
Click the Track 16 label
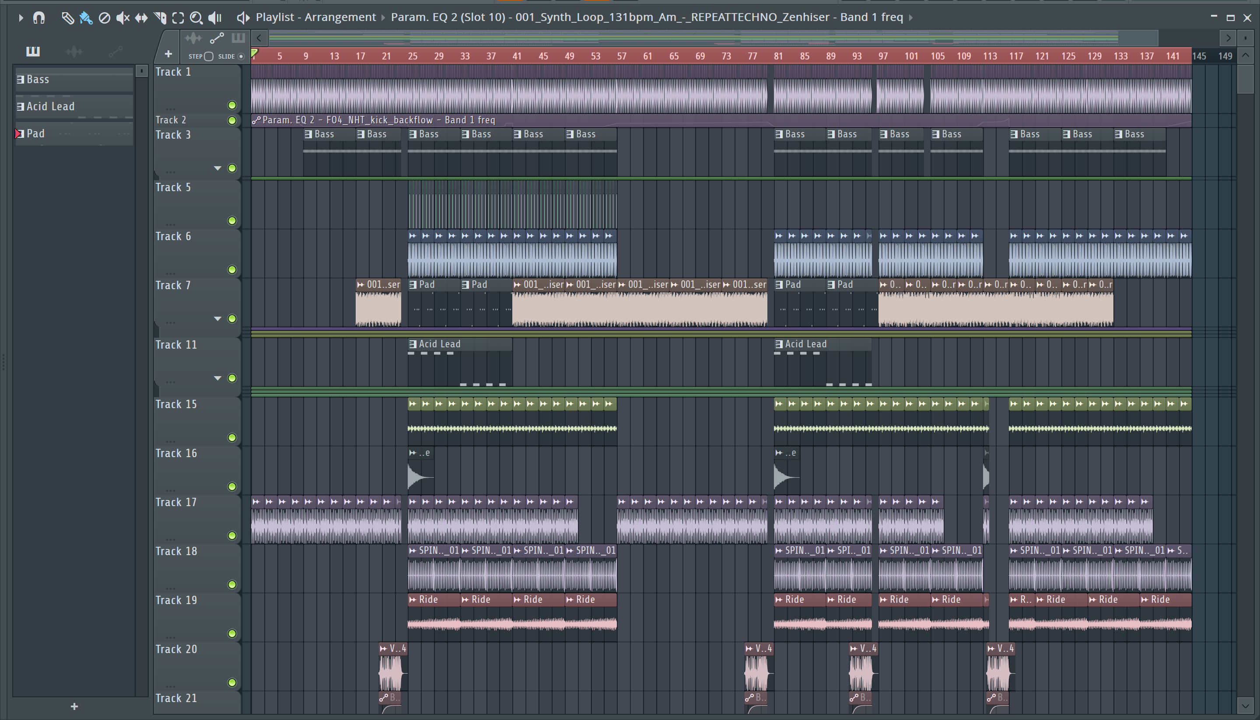click(176, 454)
